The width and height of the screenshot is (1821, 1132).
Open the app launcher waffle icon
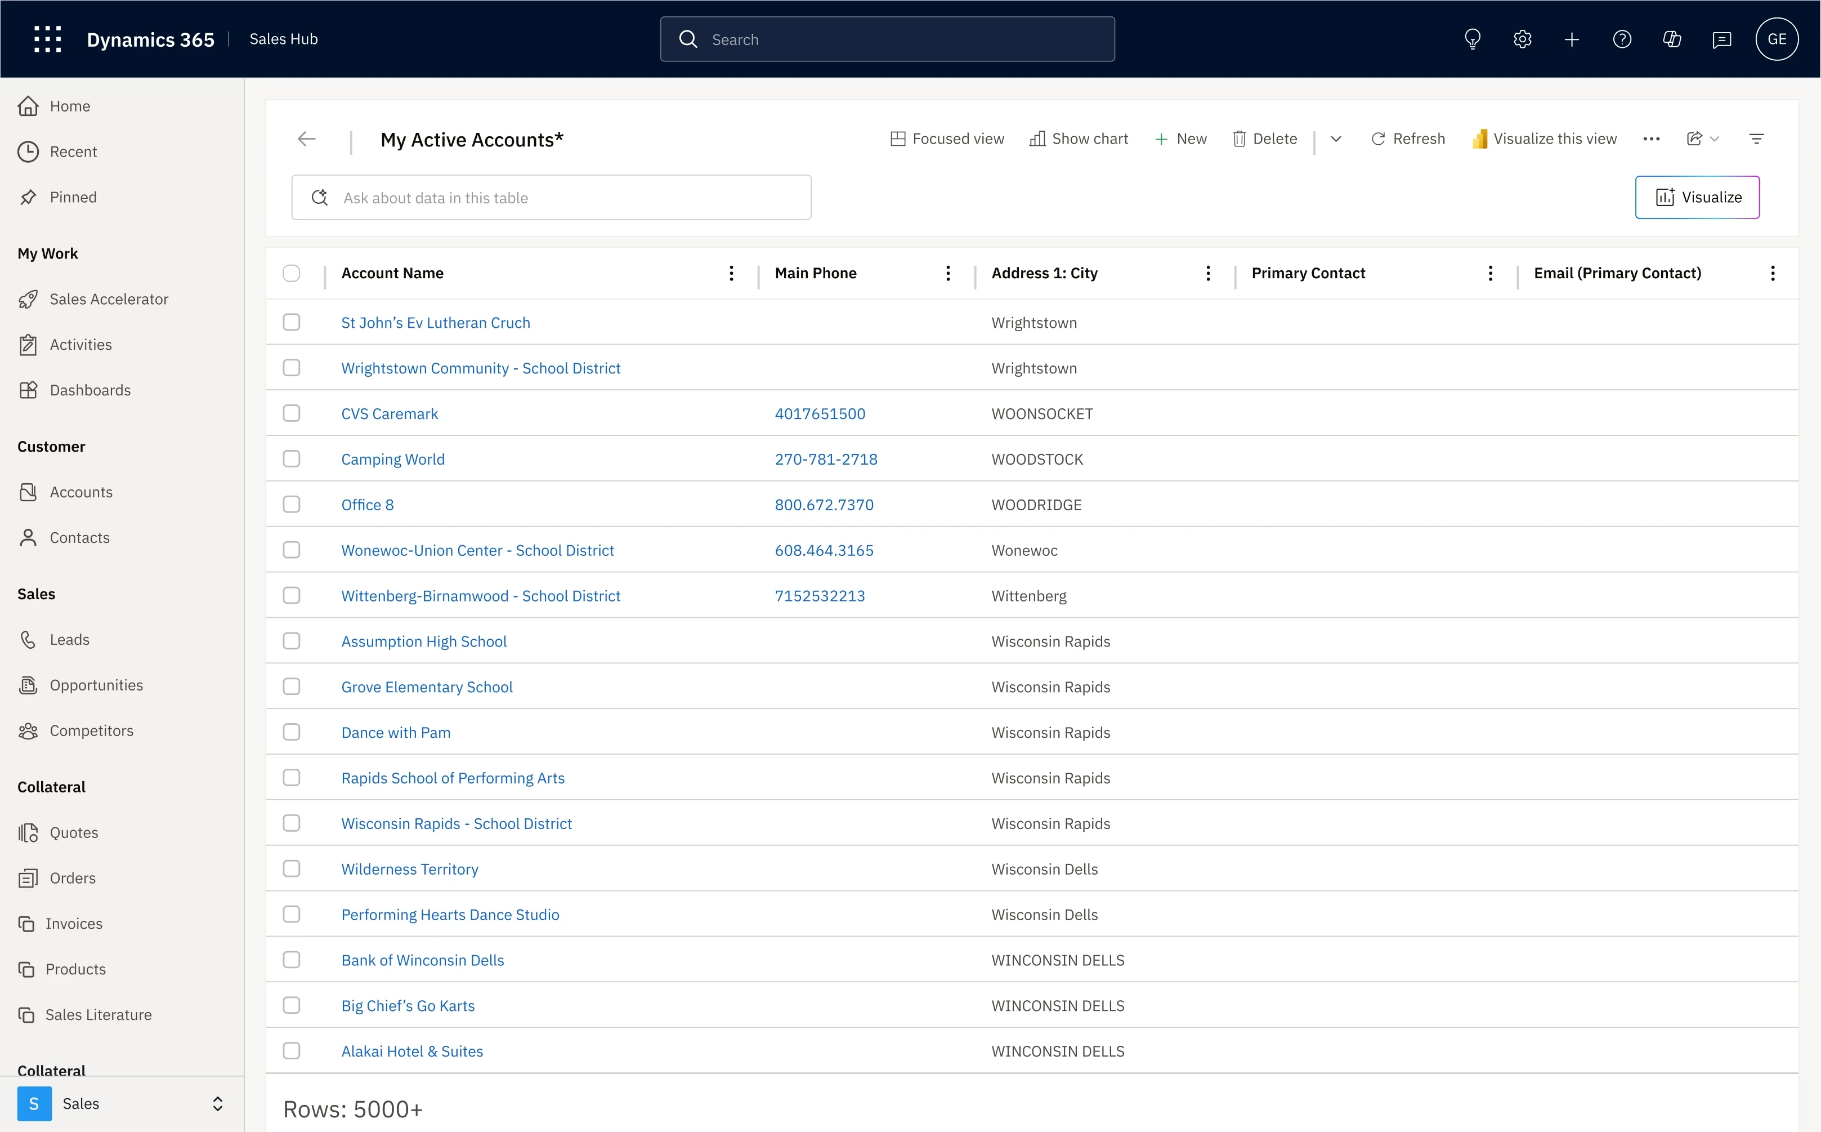coord(48,39)
